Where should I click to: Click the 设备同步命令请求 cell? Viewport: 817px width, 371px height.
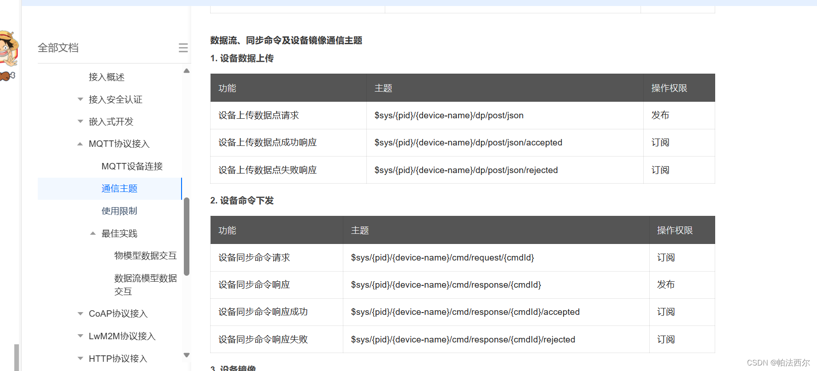[277, 258]
